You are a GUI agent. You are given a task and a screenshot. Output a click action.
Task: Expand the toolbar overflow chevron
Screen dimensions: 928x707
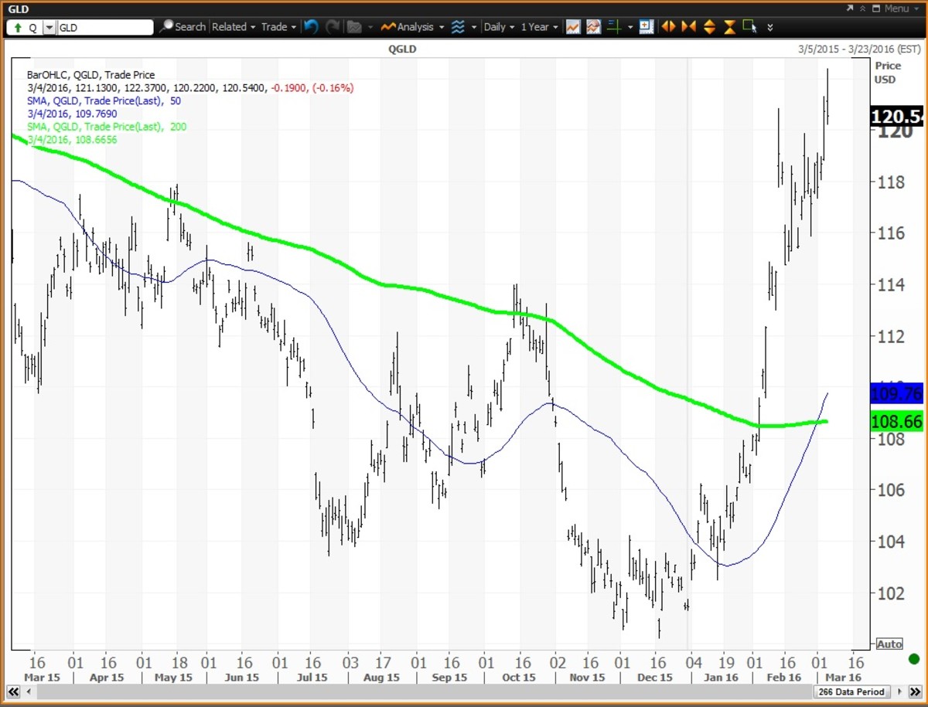pos(769,28)
